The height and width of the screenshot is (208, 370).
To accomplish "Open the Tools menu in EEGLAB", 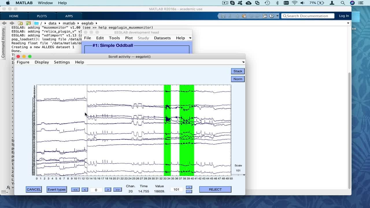I will tap(114, 38).
